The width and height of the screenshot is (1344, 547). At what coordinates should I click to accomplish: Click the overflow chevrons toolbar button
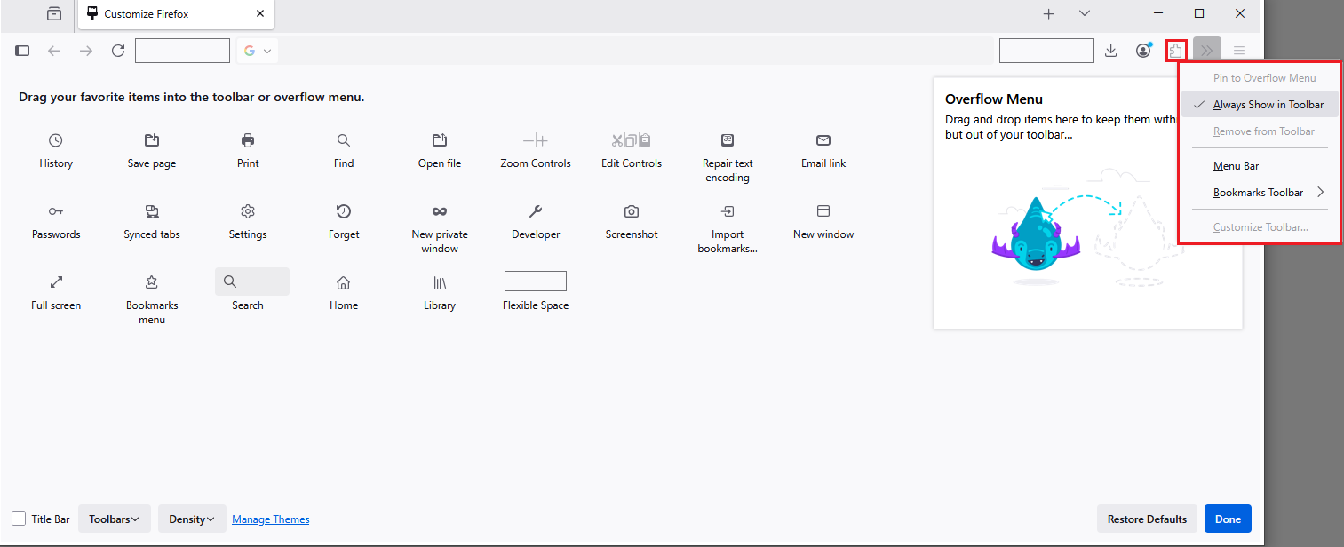[x=1207, y=51]
